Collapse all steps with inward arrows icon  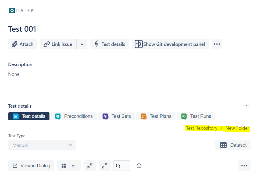[x=90, y=166]
